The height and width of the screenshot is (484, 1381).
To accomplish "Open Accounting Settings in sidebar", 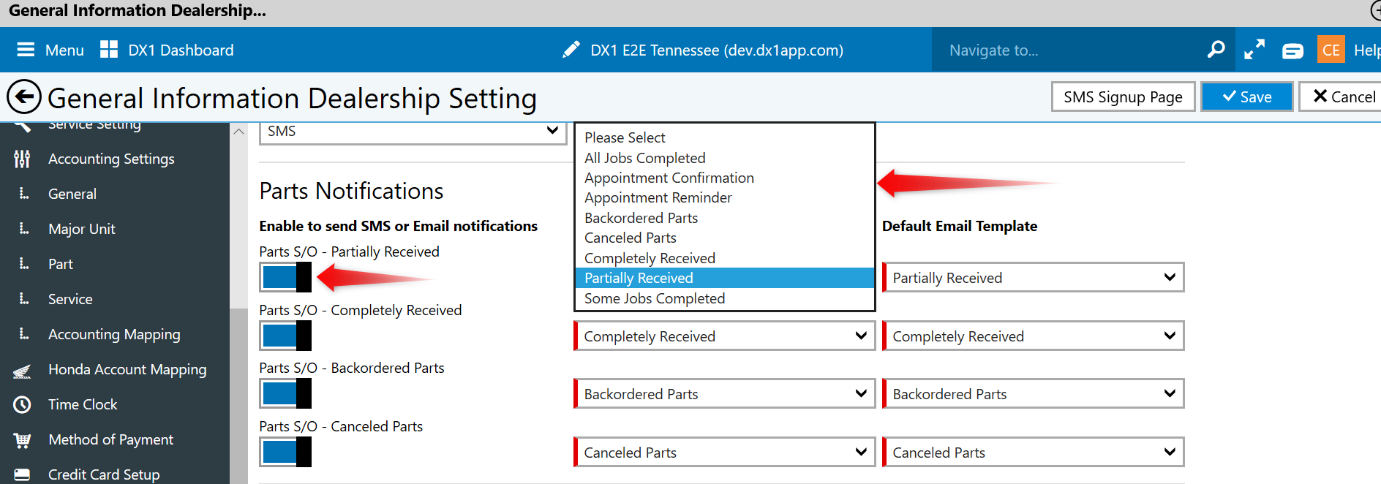I will point(111,159).
